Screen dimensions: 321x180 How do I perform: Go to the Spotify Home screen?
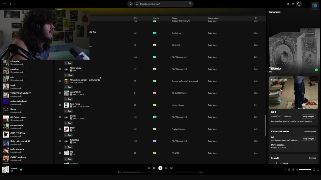click(130, 4)
